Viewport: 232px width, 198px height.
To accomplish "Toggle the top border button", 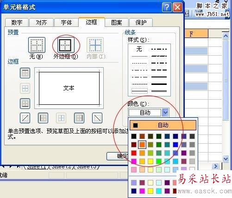I will [25, 73].
